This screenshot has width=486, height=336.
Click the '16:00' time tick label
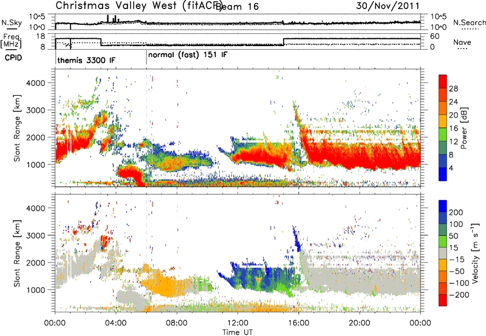(298, 323)
